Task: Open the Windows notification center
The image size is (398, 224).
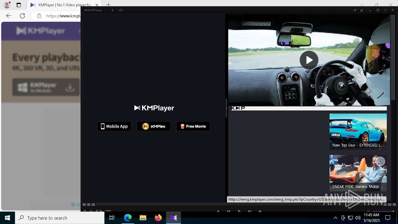Action: [x=388, y=218]
